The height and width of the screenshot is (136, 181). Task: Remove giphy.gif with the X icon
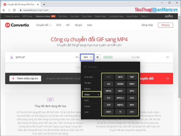(x=168, y=57)
